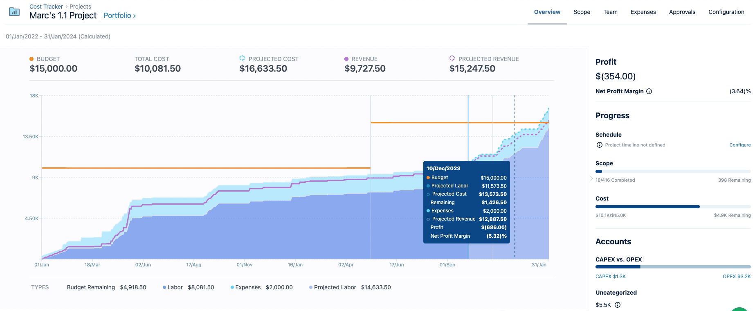Click the Net Profit Margin info icon
The image size is (755, 311).
(649, 91)
